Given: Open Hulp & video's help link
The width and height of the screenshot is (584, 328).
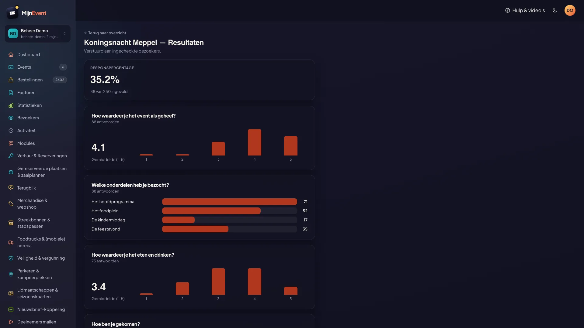Looking at the screenshot, I should click(x=525, y=10).
